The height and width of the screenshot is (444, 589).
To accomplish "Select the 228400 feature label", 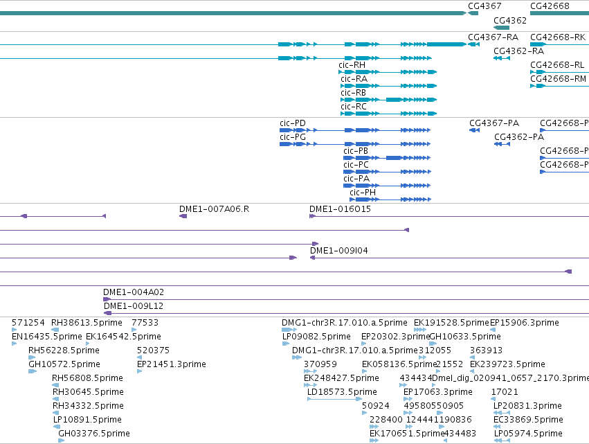I will point(386,420).
